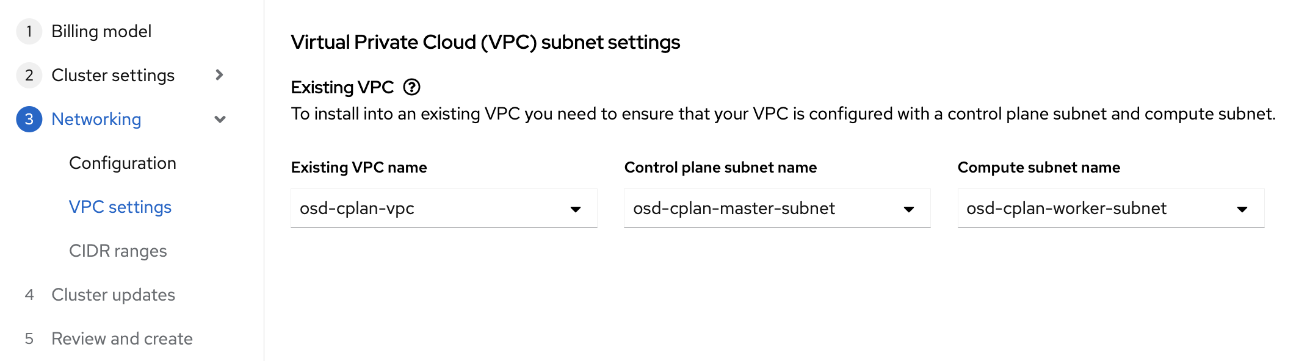Click the down chevron icon beside Networking
Image resolution: width=1299 pixels, height=361 pixels.
(219, 119)
